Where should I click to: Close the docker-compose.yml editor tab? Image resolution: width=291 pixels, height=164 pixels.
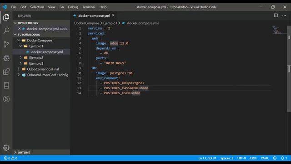pyautogui.click(x=113, y=15)
